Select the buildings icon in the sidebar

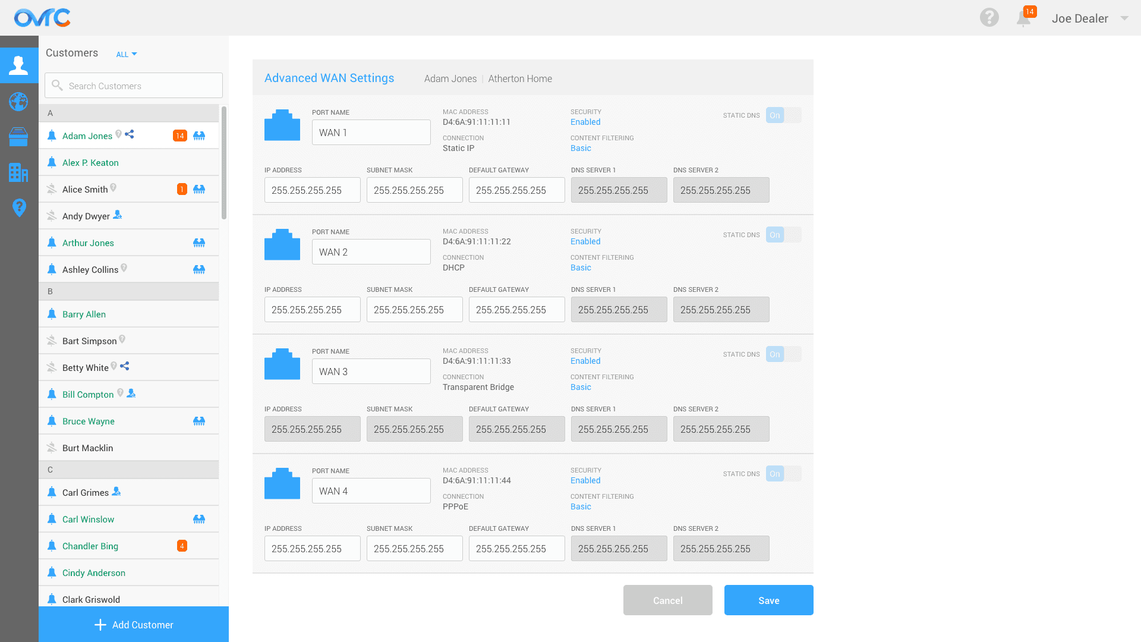[19, 172]
